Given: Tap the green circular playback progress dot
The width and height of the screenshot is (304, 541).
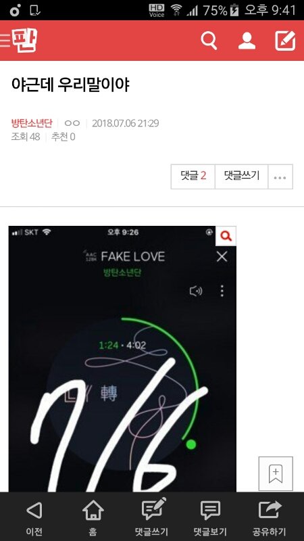Looking at the screenshot, I should (191, 444).
